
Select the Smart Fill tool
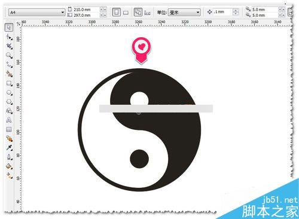9,74
